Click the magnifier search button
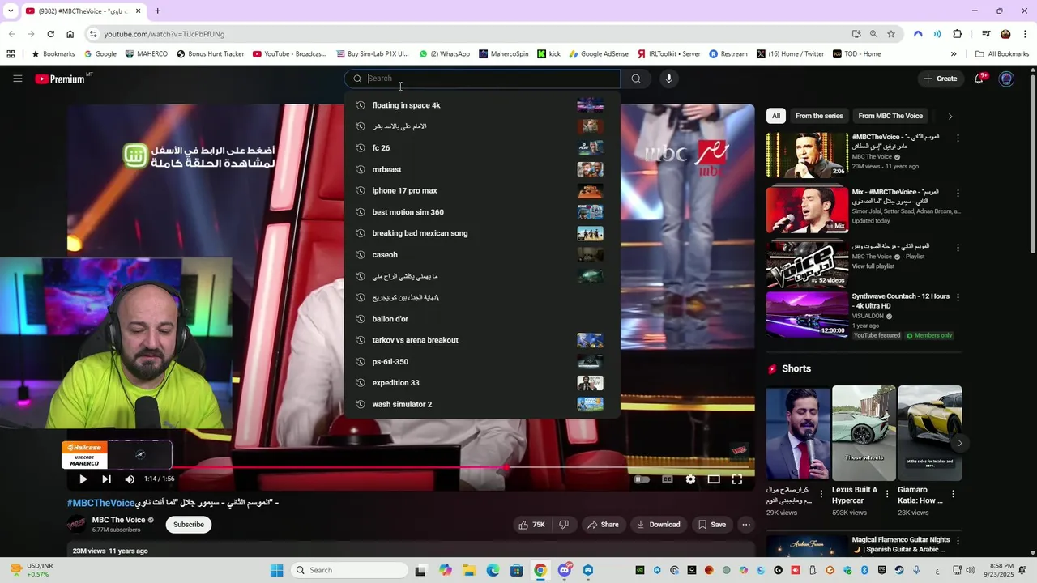 [636, 79]
